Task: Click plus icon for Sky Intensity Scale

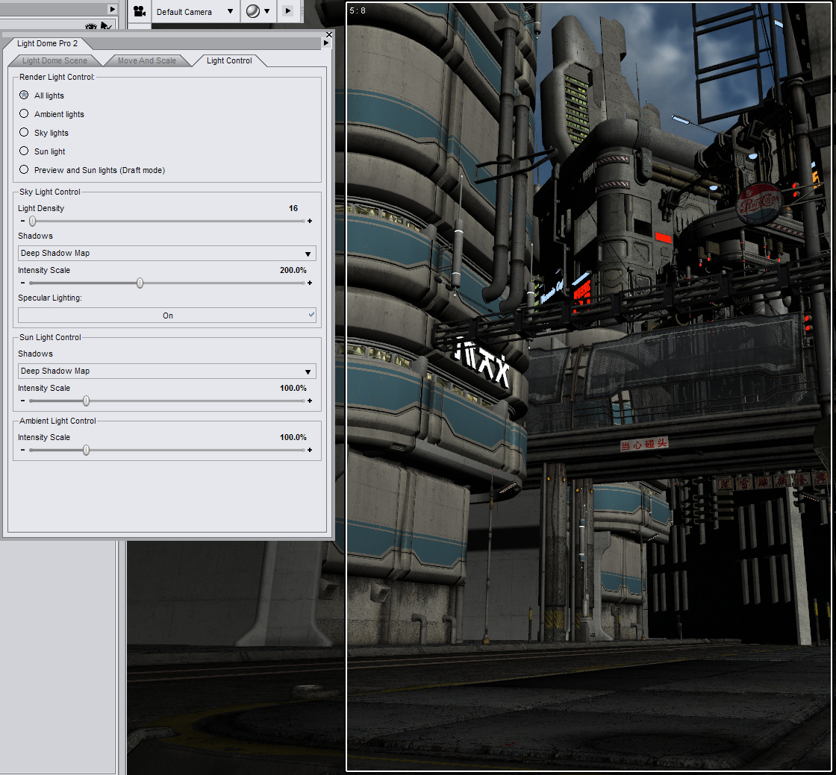Action: point(310,283)
